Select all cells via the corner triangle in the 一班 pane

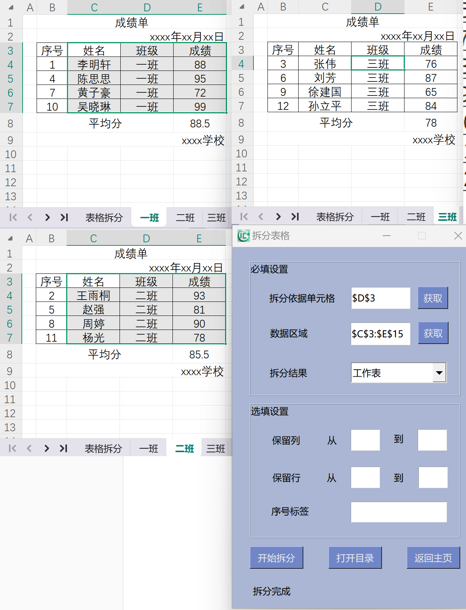pos(11,7)
